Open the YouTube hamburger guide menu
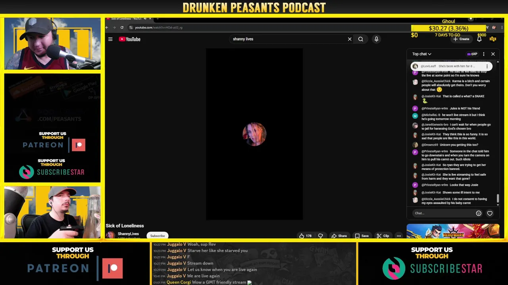Screen dimensions: 508x285 (110, 39)
